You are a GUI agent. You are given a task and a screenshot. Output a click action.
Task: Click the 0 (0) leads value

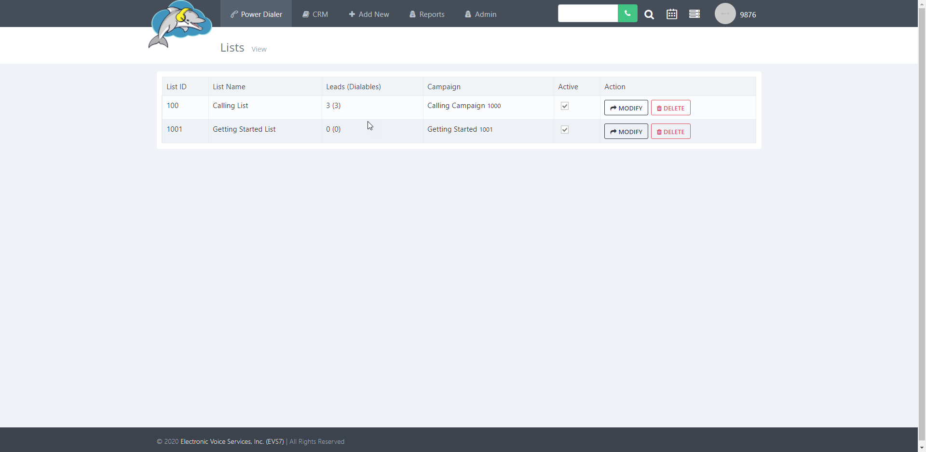click(333, 129)
